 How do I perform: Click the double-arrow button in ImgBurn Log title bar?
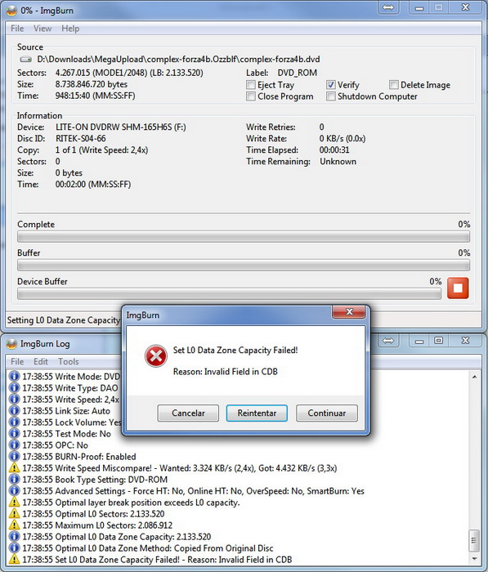click(388, 341)
